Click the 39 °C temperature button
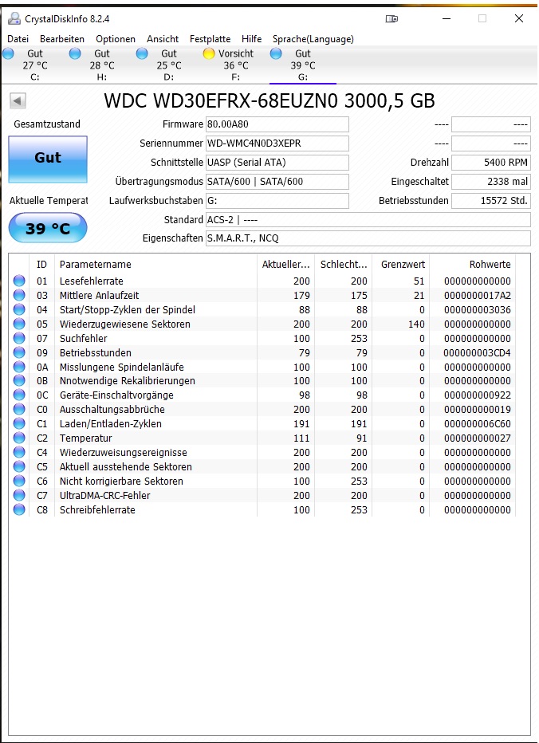 (x=48, y=228)
